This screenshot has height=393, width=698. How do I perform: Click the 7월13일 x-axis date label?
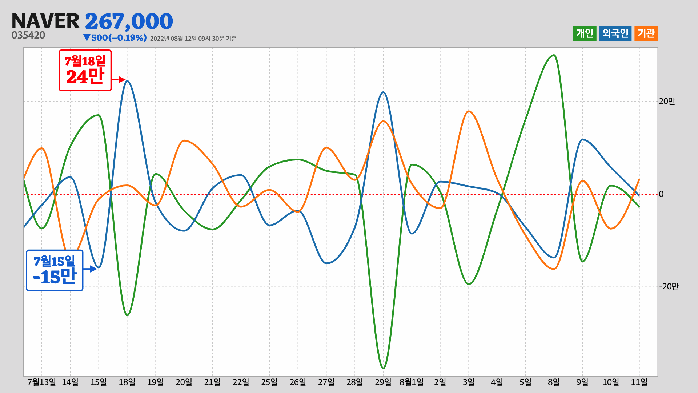coord(42,382)
